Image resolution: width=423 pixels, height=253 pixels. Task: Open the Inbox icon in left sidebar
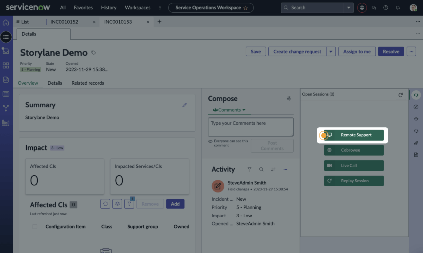click(6, 51)
